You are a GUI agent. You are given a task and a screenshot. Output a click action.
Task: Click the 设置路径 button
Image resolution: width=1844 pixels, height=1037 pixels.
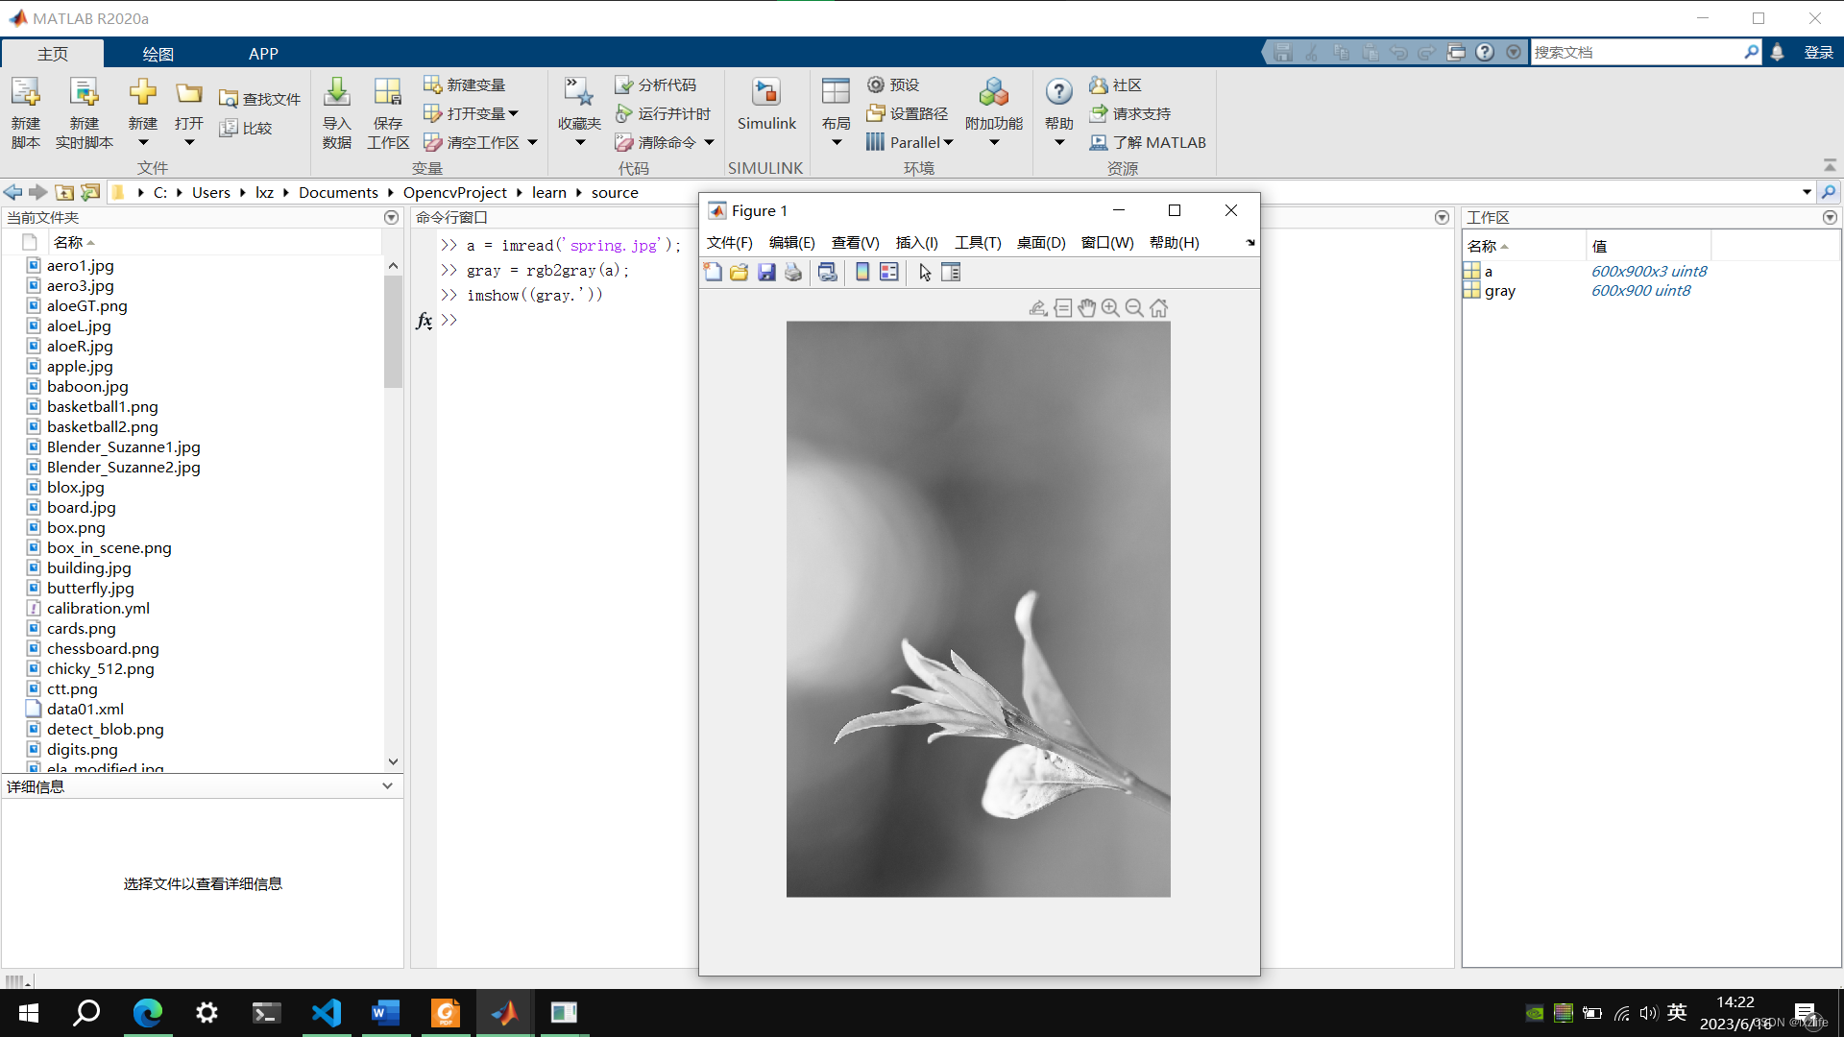pos(907,113)
